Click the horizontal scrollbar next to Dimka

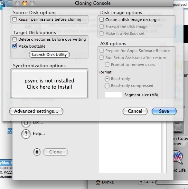[x=172, y=182]
